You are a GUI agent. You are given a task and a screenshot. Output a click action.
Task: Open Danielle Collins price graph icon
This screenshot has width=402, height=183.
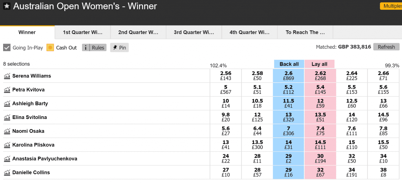pyautogui.click(x=7, y=172)
